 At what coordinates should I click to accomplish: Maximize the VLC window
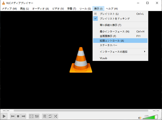147,3
